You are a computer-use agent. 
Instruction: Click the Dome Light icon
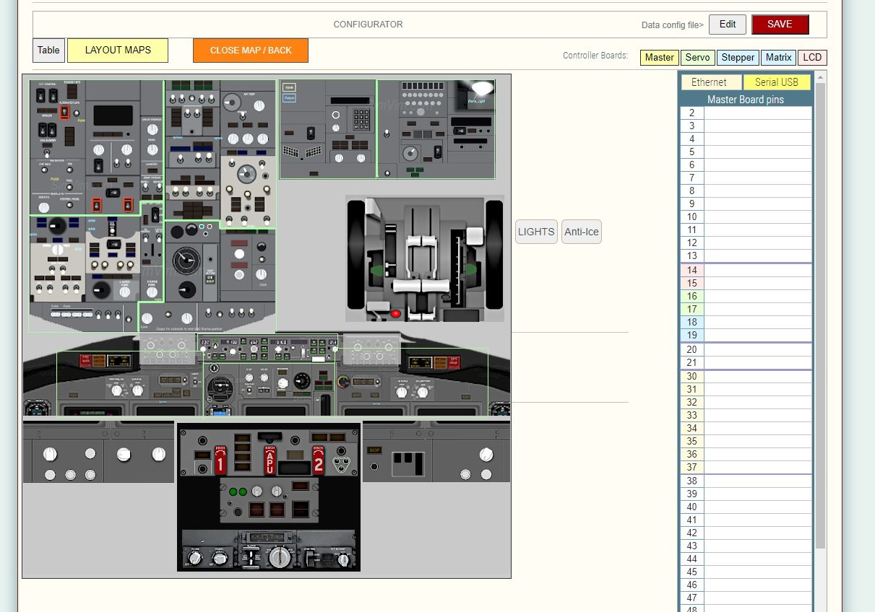[x=481, y=89]
